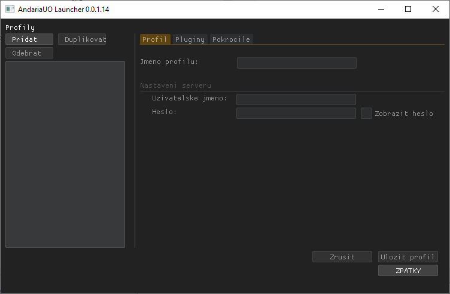The height and width of the screenshot is (294, 450).
Task: Click the AndariaUO Launcher app icon
Action: coord(10,10)
